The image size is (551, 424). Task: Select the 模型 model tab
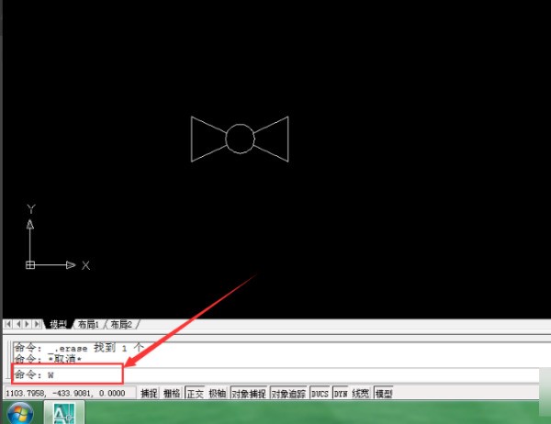(57, 324)
